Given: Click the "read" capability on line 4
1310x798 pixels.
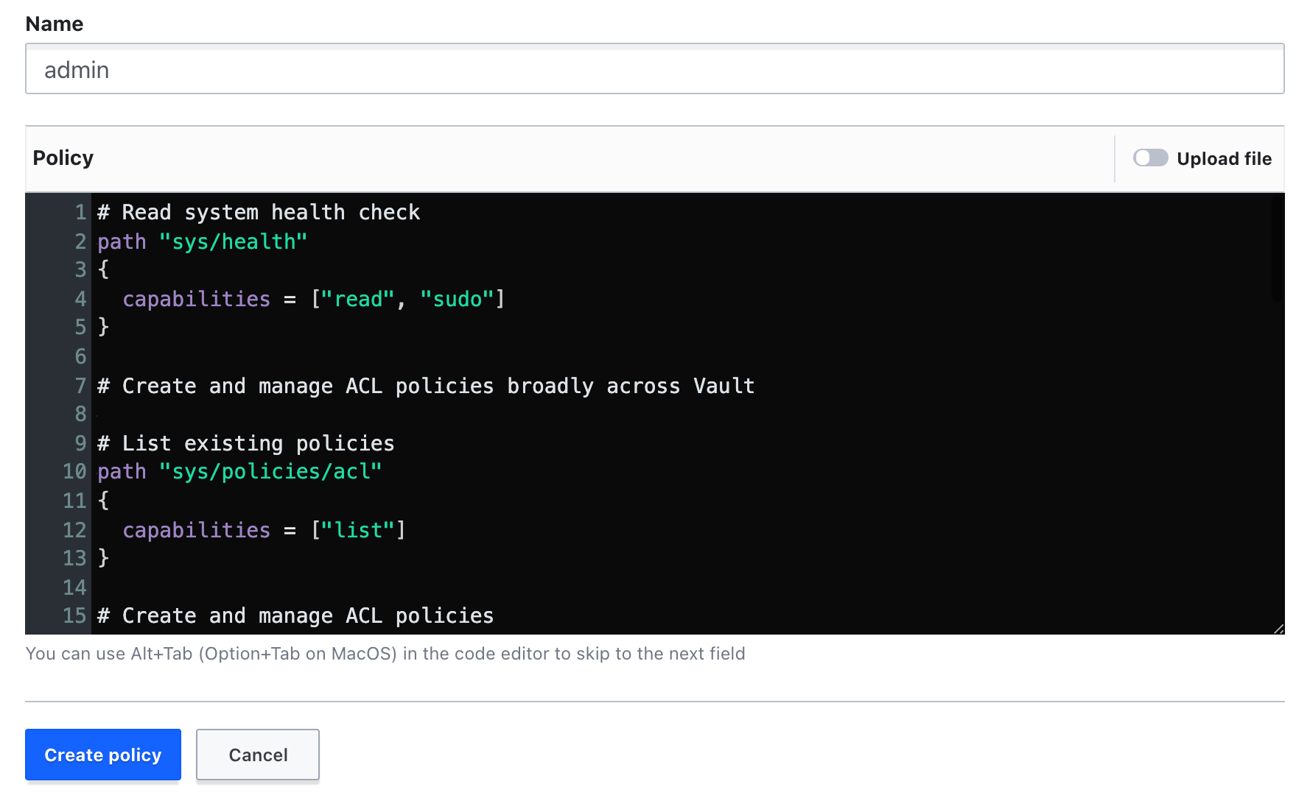Looking at the screenshot, I should pos(358,299).
